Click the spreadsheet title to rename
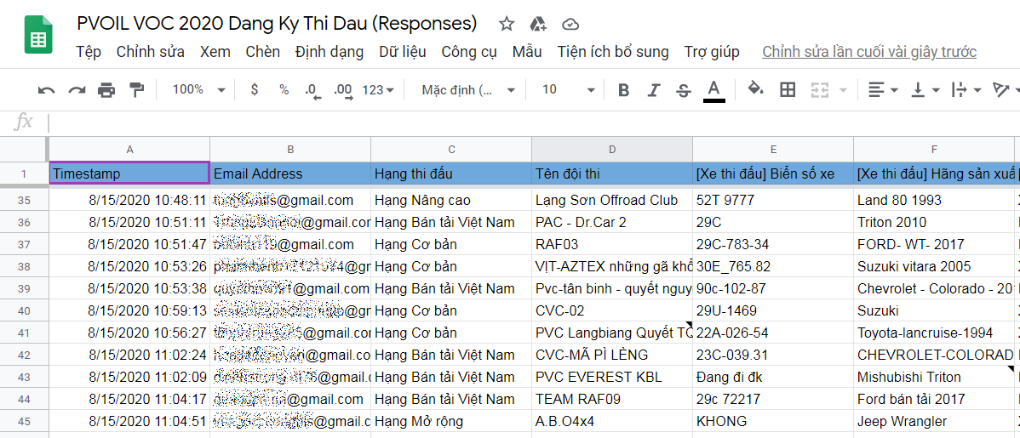 pyautogui.click(x=277, y=24)
